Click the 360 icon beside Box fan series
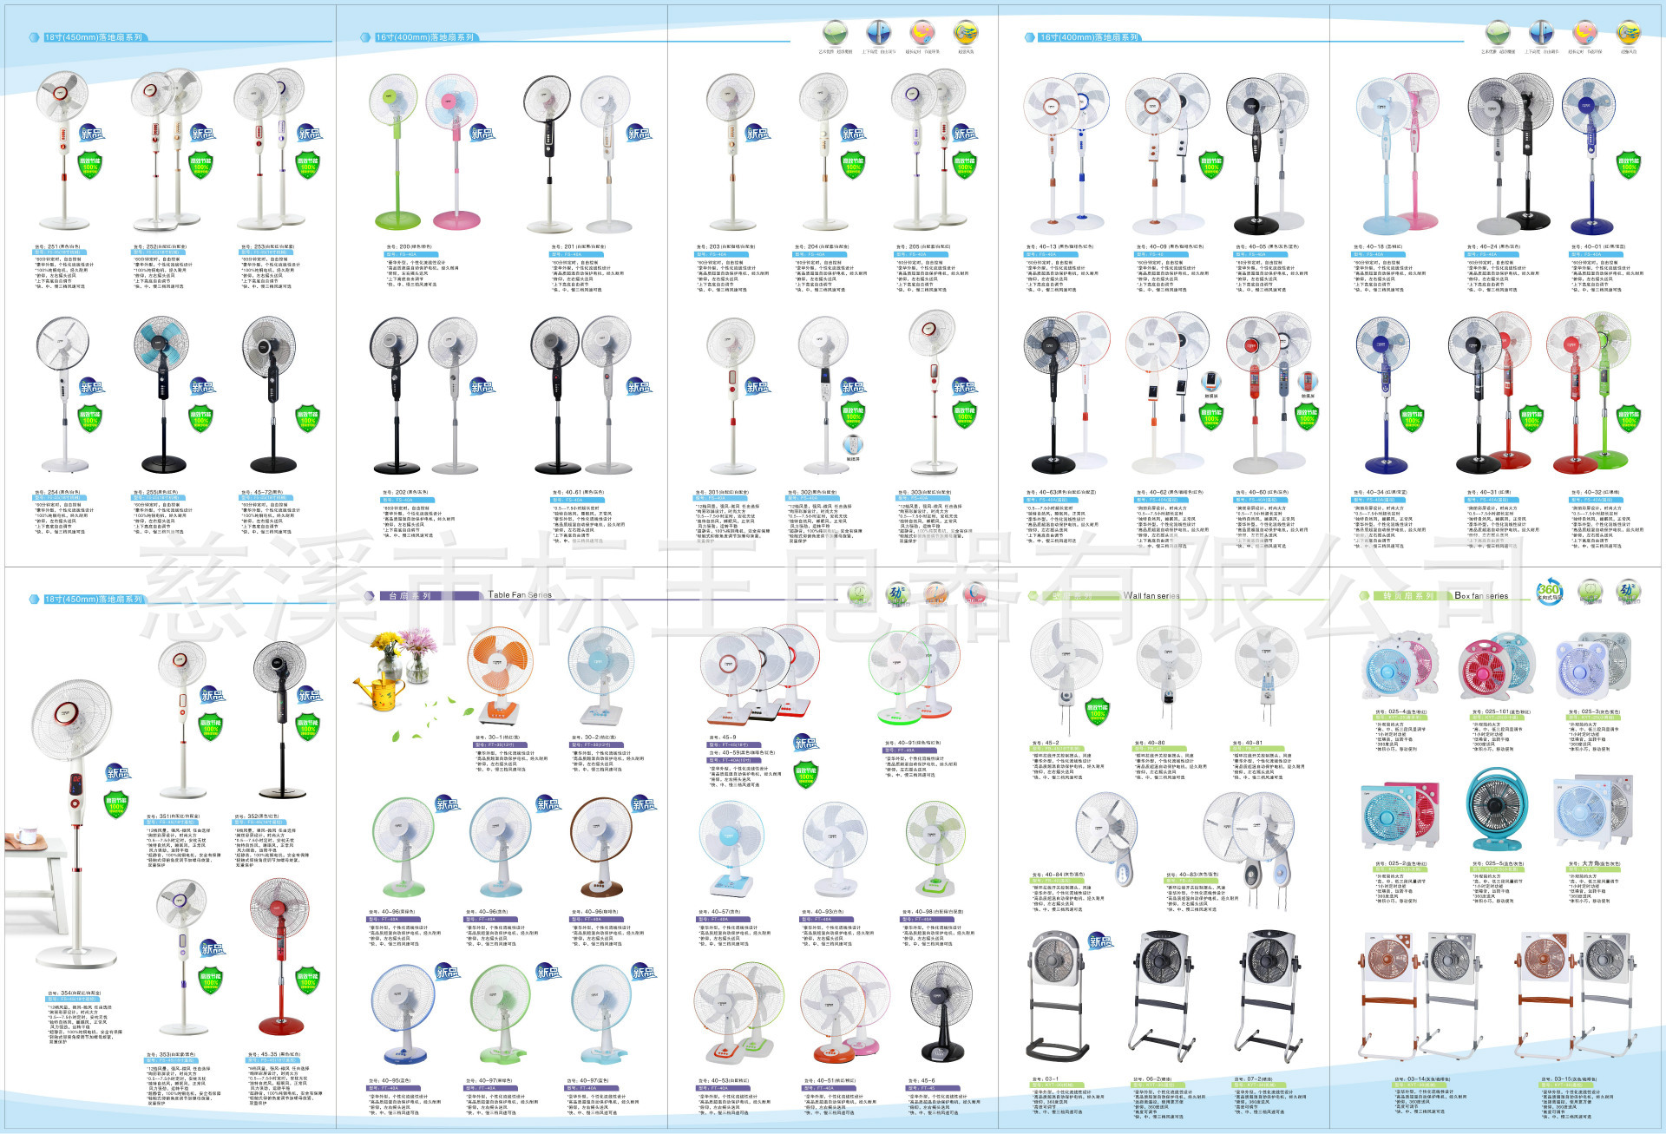The width and height of the screenshot is (1666, 1134). click(1549, 591)
